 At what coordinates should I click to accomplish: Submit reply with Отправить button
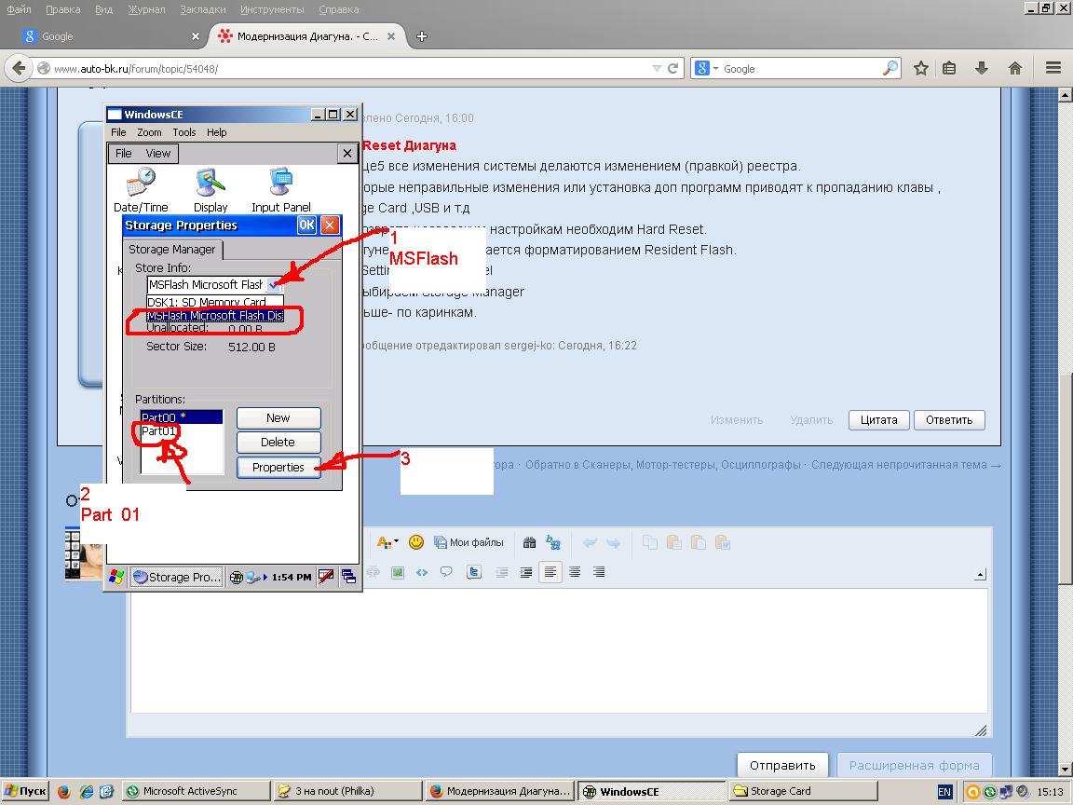click(782, 765)
